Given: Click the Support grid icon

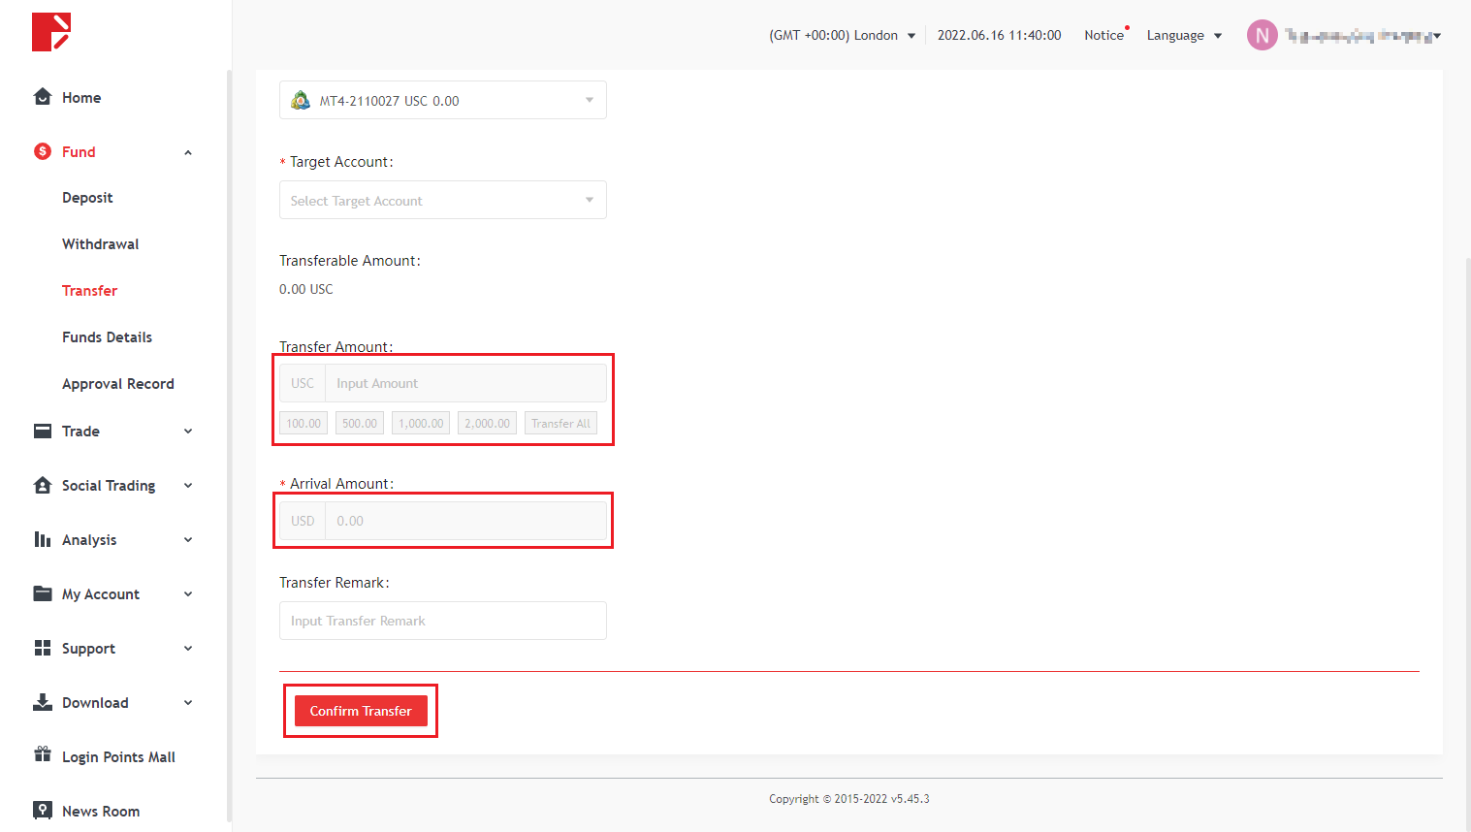Looking at the screenshot, I should (x=43, y=649).
